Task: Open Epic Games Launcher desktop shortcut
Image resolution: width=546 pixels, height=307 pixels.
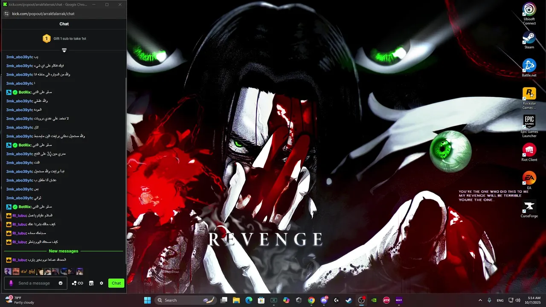Action: tap(529, 127)
